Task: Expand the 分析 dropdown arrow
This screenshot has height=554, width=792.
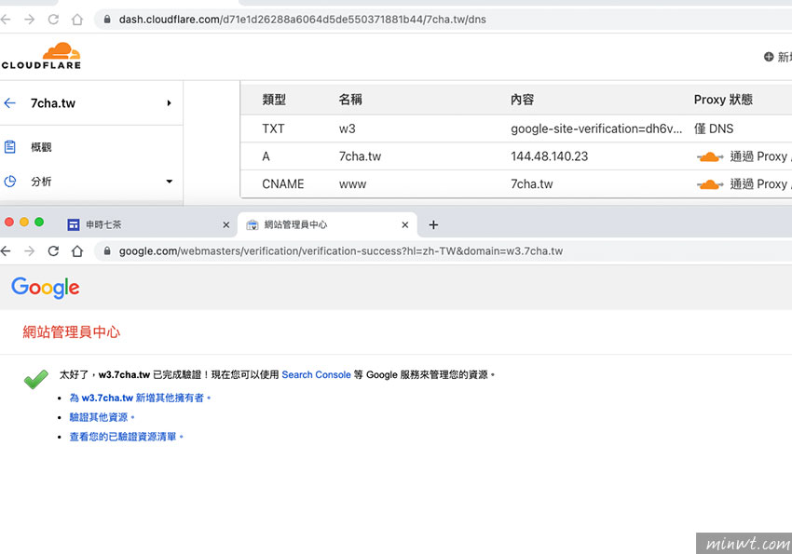Action: tap(170, 182)
